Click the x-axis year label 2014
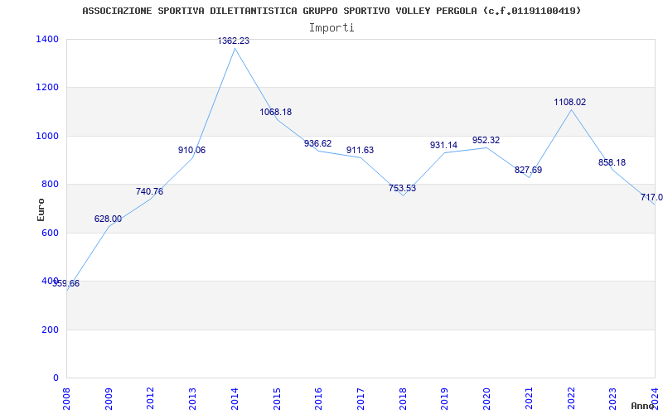Screen dimensions: 663x414 point(235,398)
